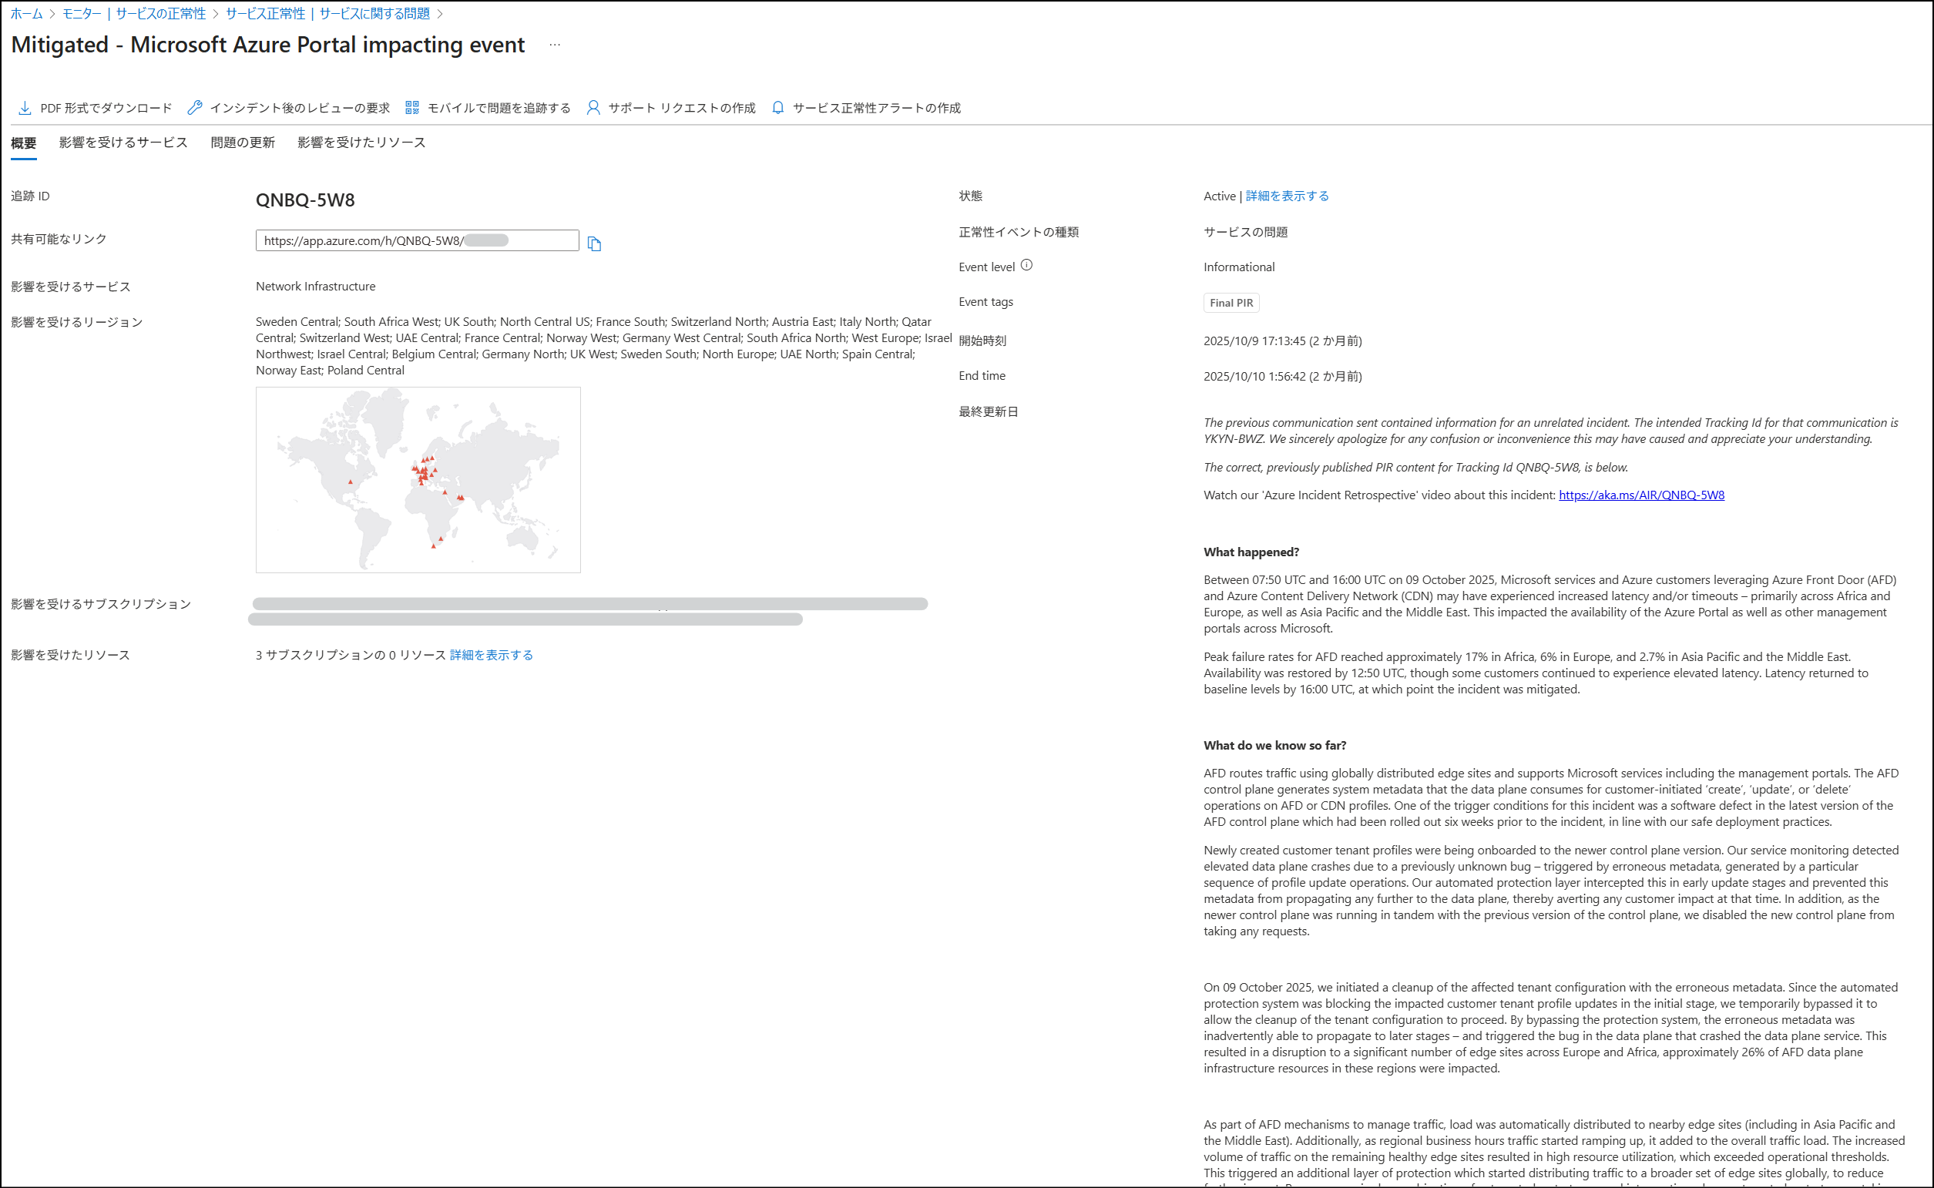Image resolution: width=1934 pixels, height=1188 pixels.
Task: Navigate to モニター | サービスの正常性 breadcrumb
Action: [x=134, y=13]
